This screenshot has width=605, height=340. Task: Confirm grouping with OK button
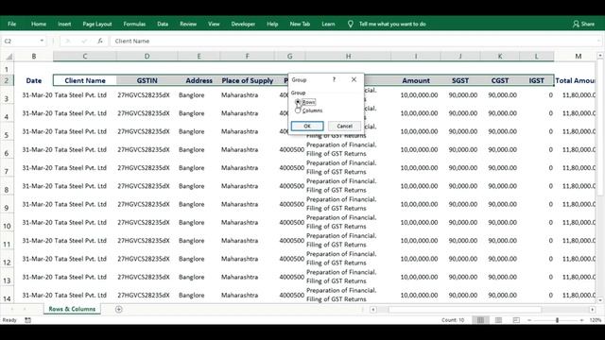point(307,126)
